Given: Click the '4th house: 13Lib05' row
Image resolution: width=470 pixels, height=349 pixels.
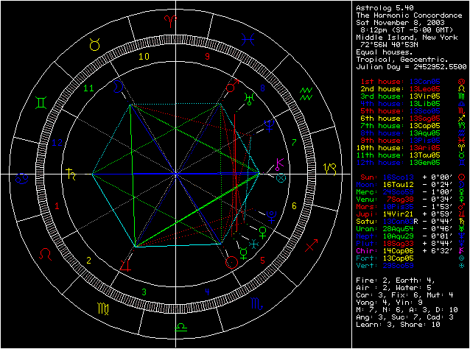Looking at the screenshot, I should tap(400, 104).
